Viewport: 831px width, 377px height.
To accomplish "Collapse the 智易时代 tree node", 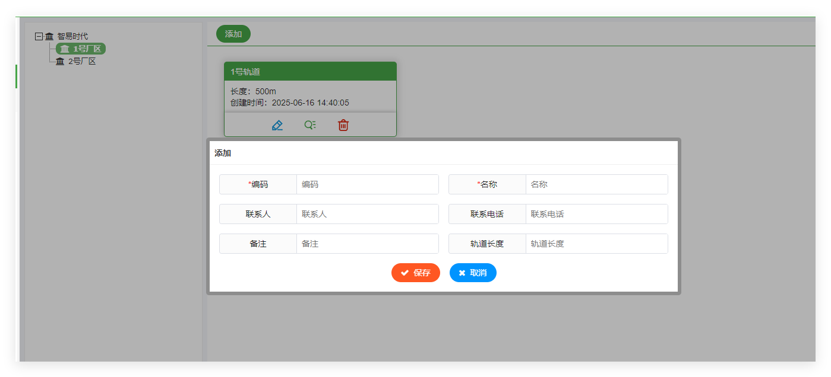I will click(38, 36).
